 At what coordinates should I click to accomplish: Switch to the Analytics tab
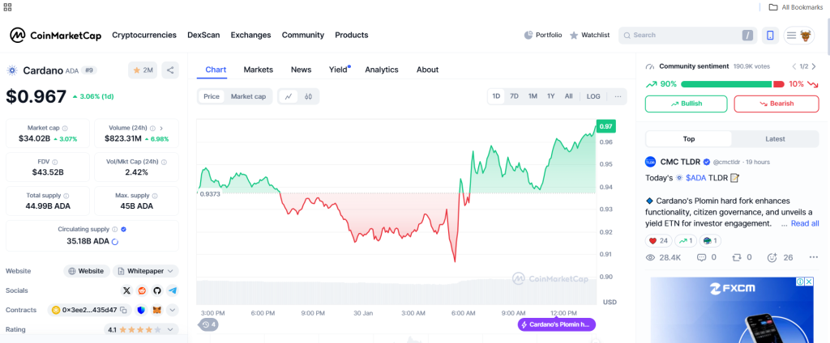point(382,70)
